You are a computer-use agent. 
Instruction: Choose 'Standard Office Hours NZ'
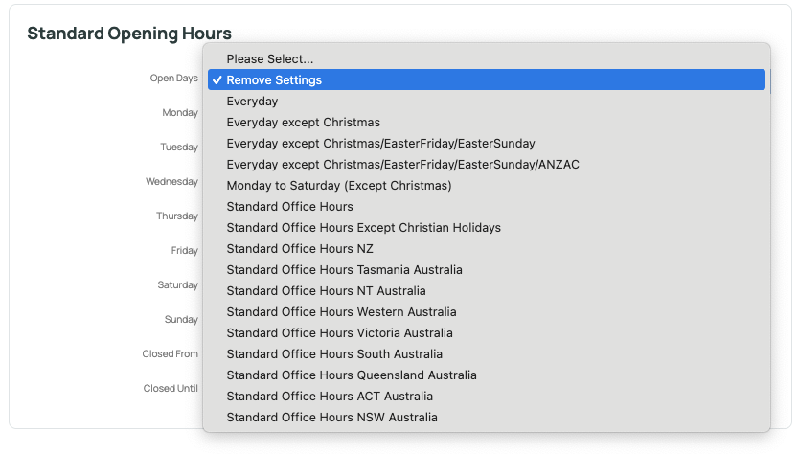click(x=487, y=248)
